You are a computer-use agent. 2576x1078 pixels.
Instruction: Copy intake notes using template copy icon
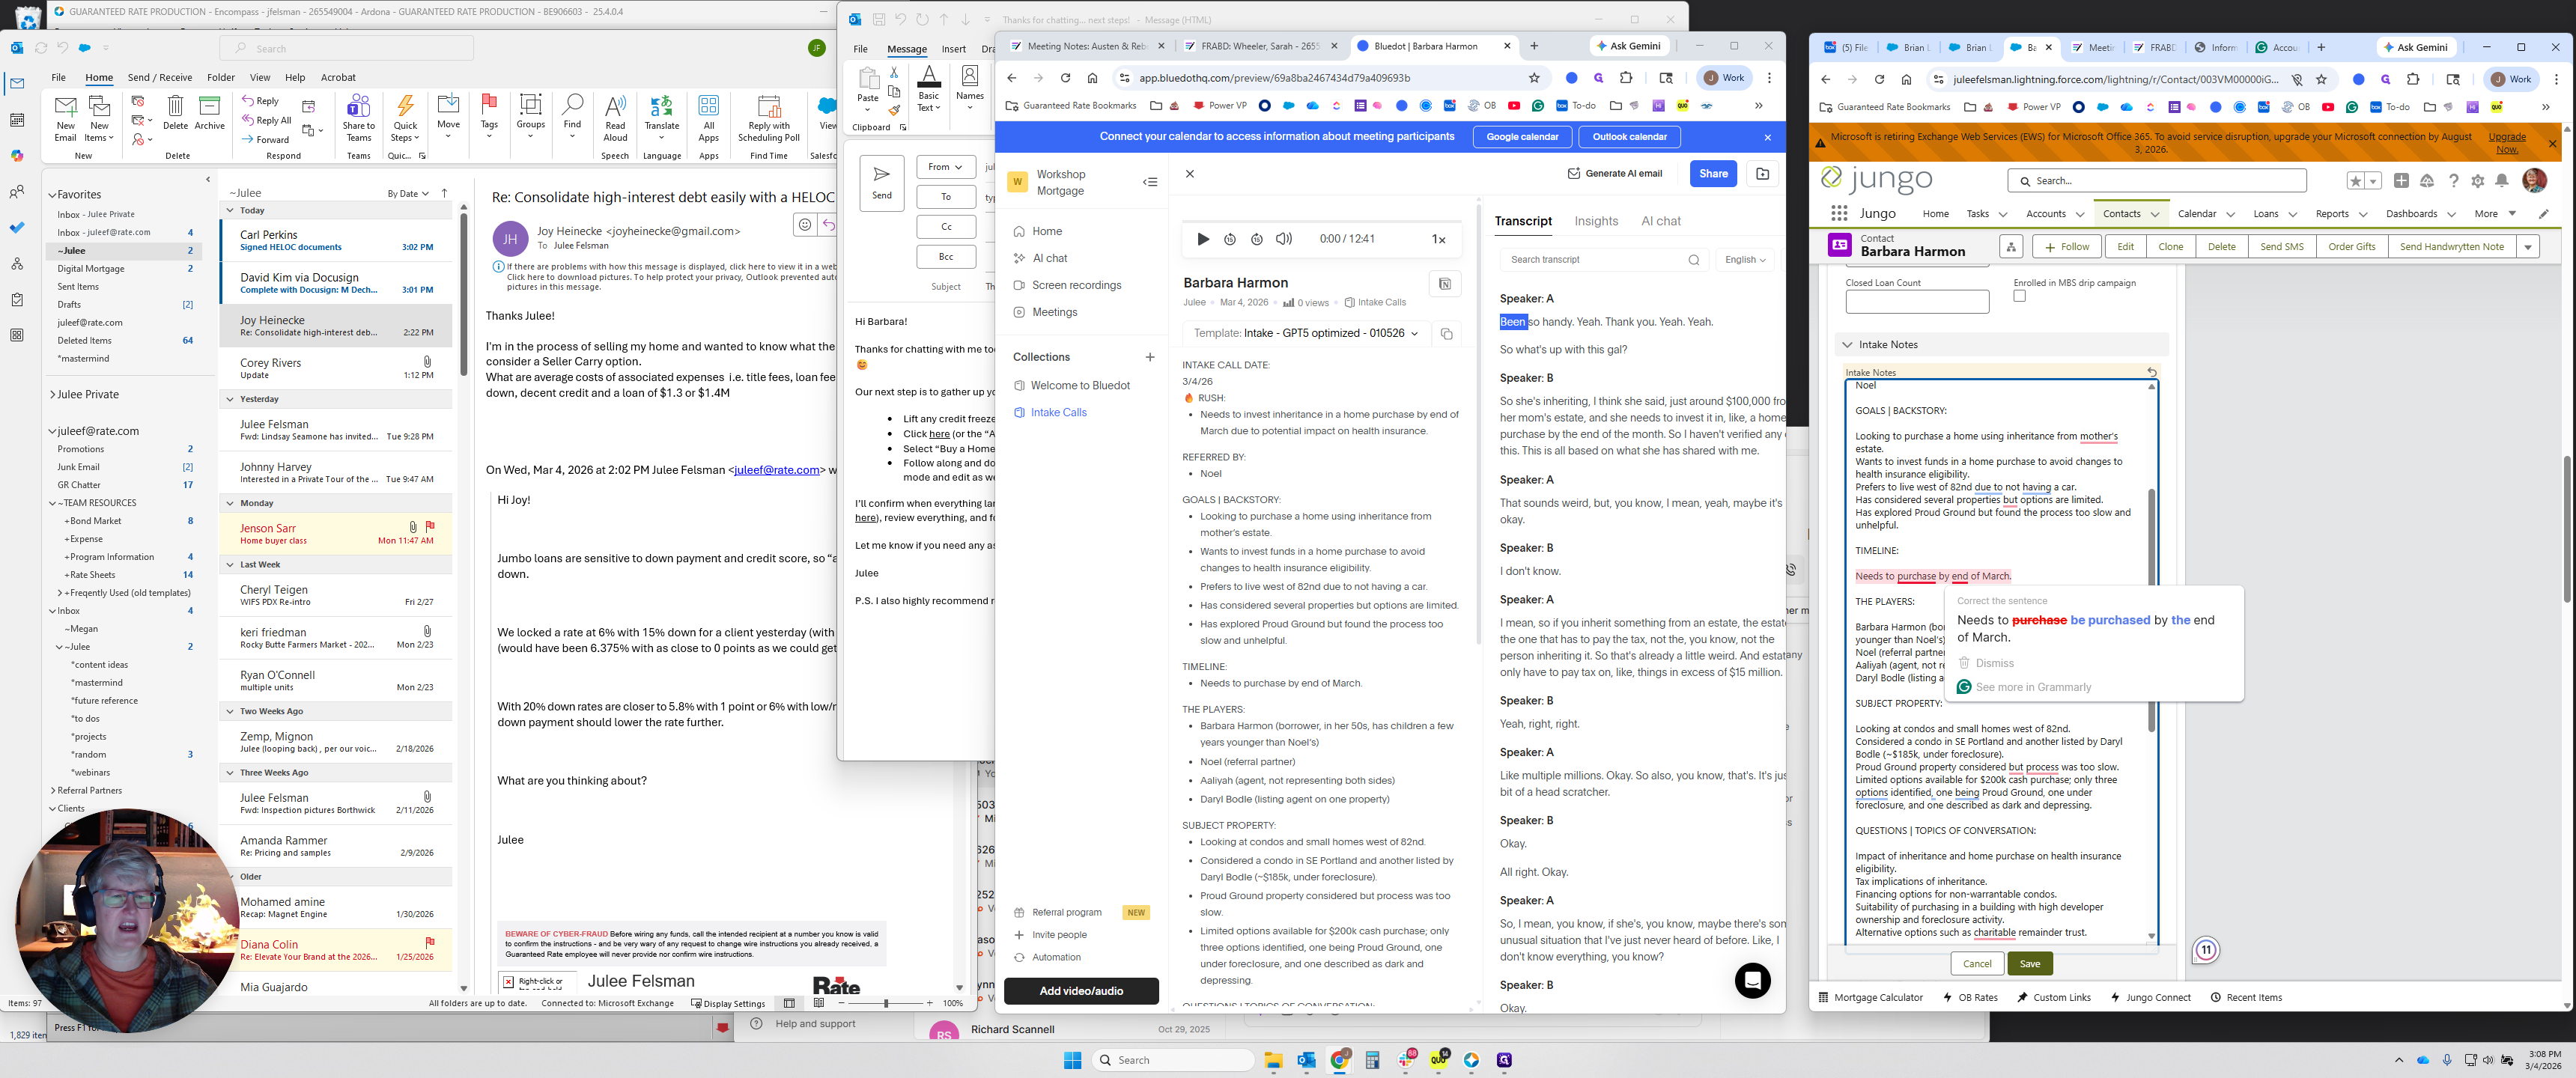pos(1445,334)
